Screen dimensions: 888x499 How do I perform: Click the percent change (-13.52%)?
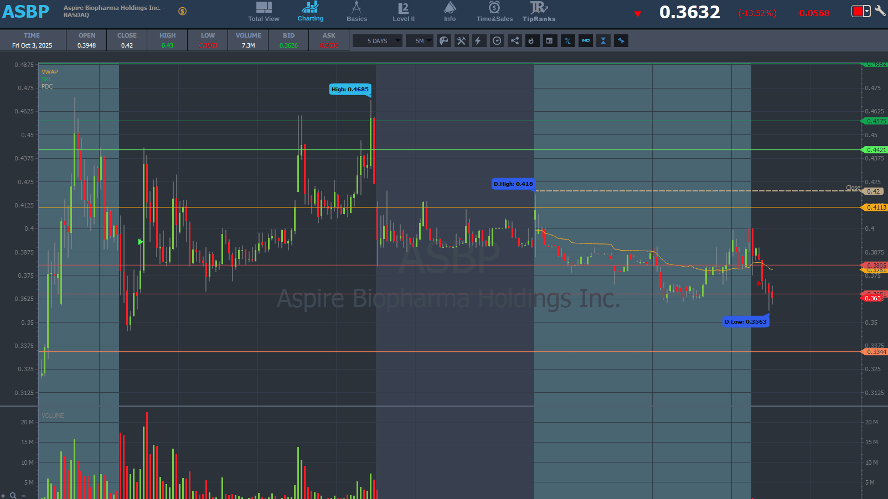757,13
